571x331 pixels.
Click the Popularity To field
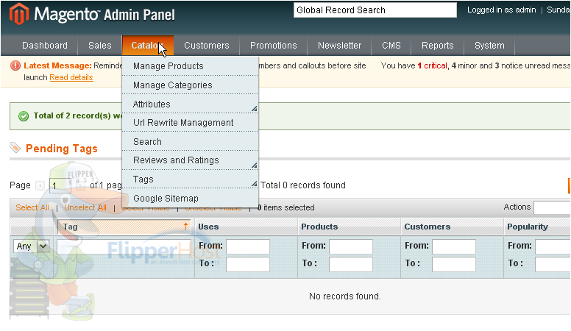point(553,264)
